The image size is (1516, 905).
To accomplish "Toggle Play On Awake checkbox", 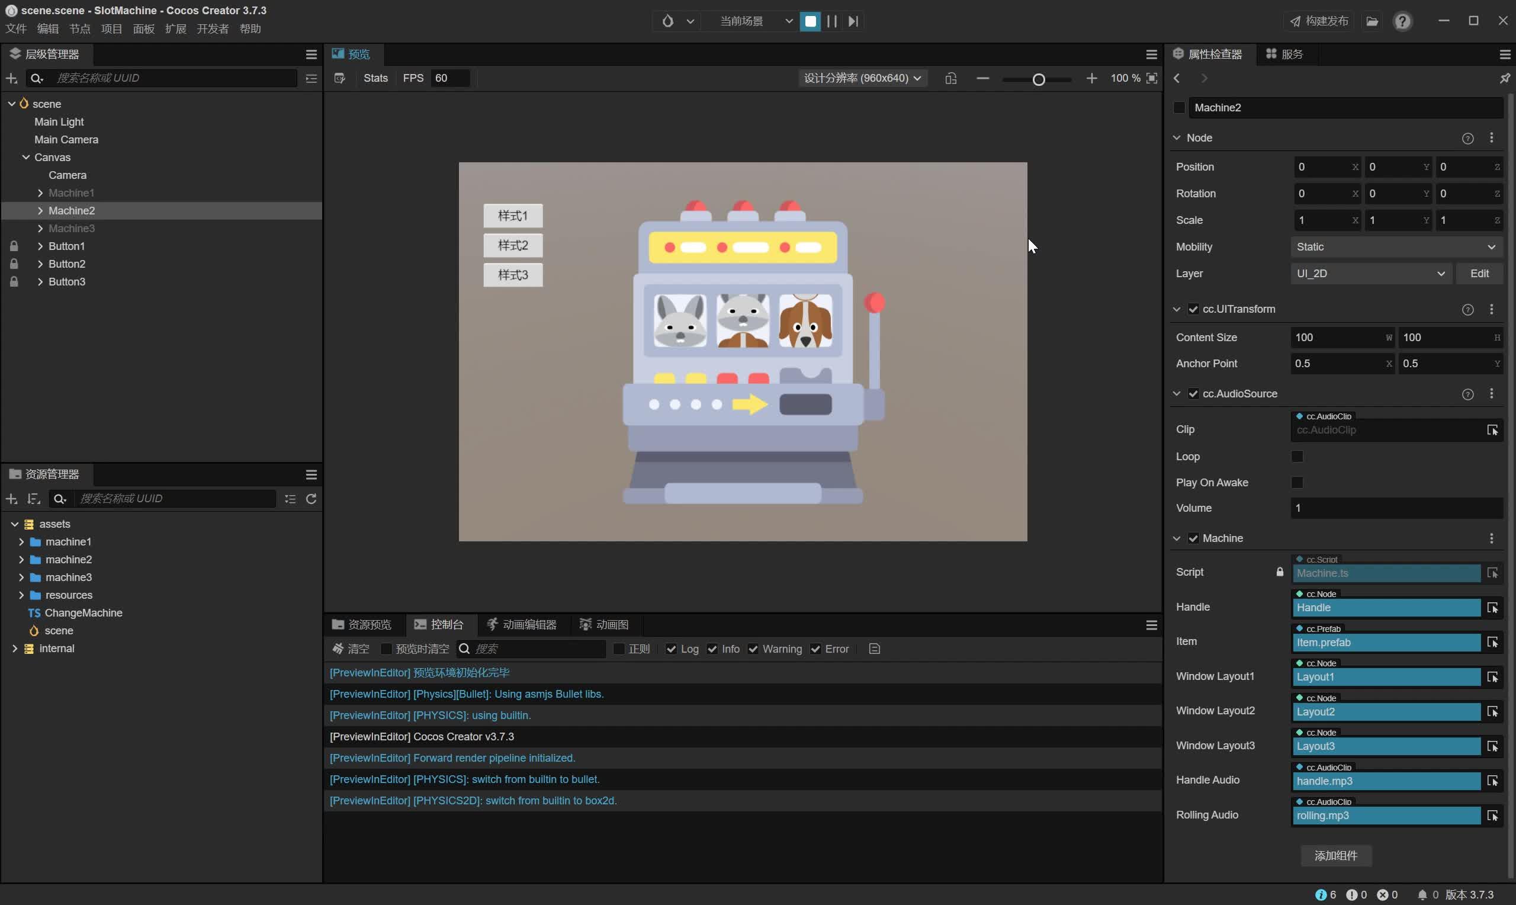I will click(x=1296, y=482).
